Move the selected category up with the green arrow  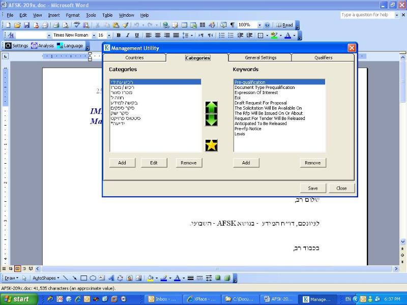[211, 107]
